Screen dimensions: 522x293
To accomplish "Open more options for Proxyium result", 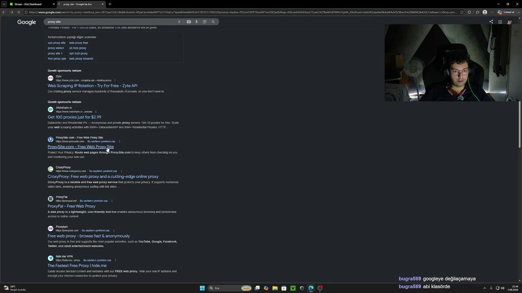I will pyautogui.click(x=114, y=230).
